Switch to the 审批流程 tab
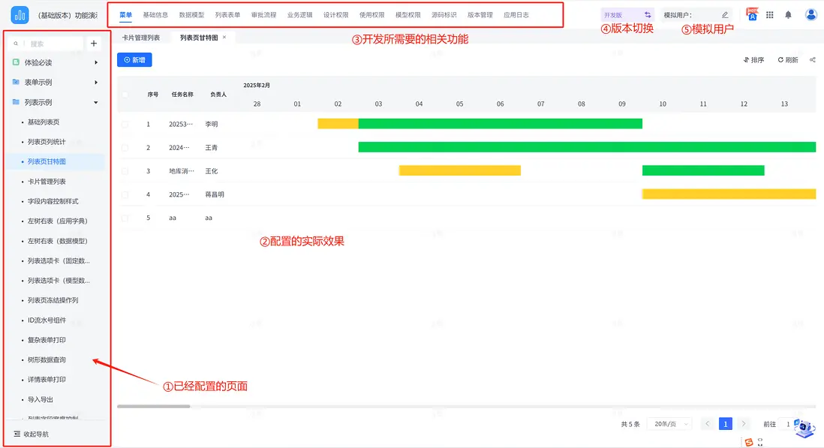This screenshot has width=824, height=448. coord(264,15)
